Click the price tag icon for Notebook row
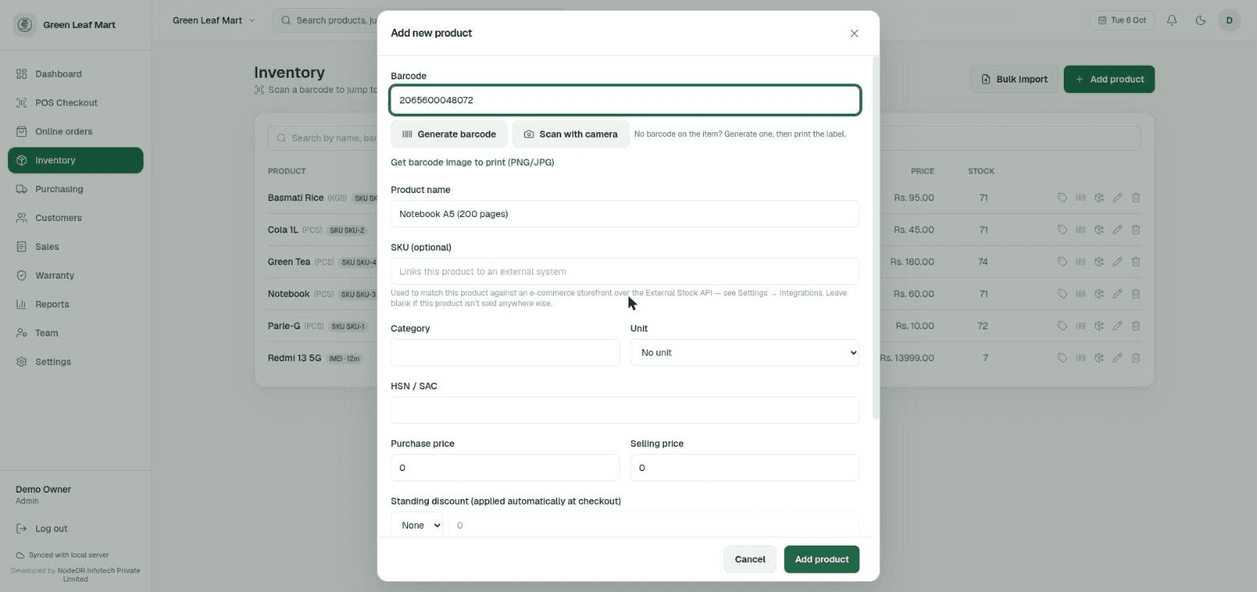 coord(1062,294)
